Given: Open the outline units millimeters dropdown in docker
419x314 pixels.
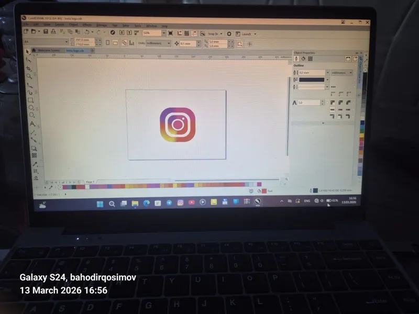Looking at the screenshot, I should [350, 73].
